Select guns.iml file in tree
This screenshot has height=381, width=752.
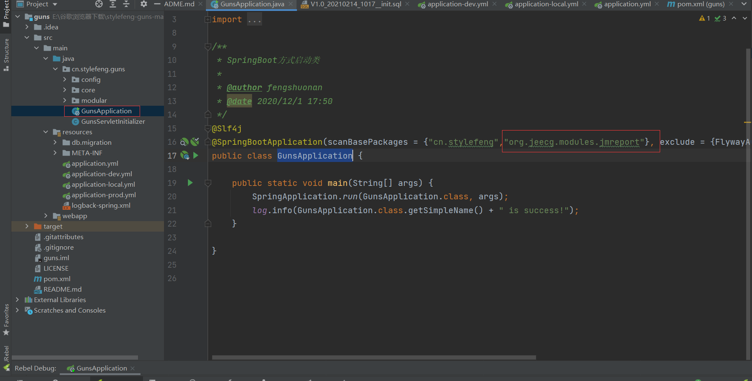pyautogui.click(x=56, y=258)
